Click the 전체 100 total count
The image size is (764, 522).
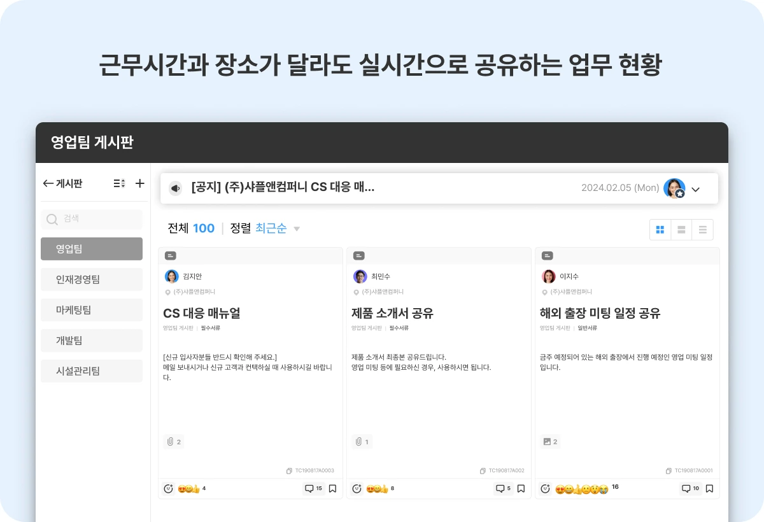pos(191,229)
